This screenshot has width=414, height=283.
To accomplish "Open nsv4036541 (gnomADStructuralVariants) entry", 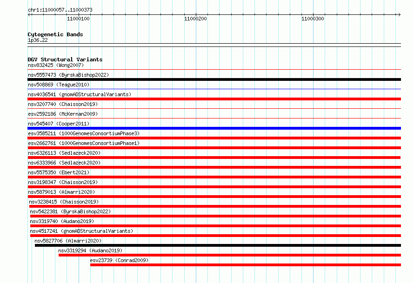I will tap(80, 94).
